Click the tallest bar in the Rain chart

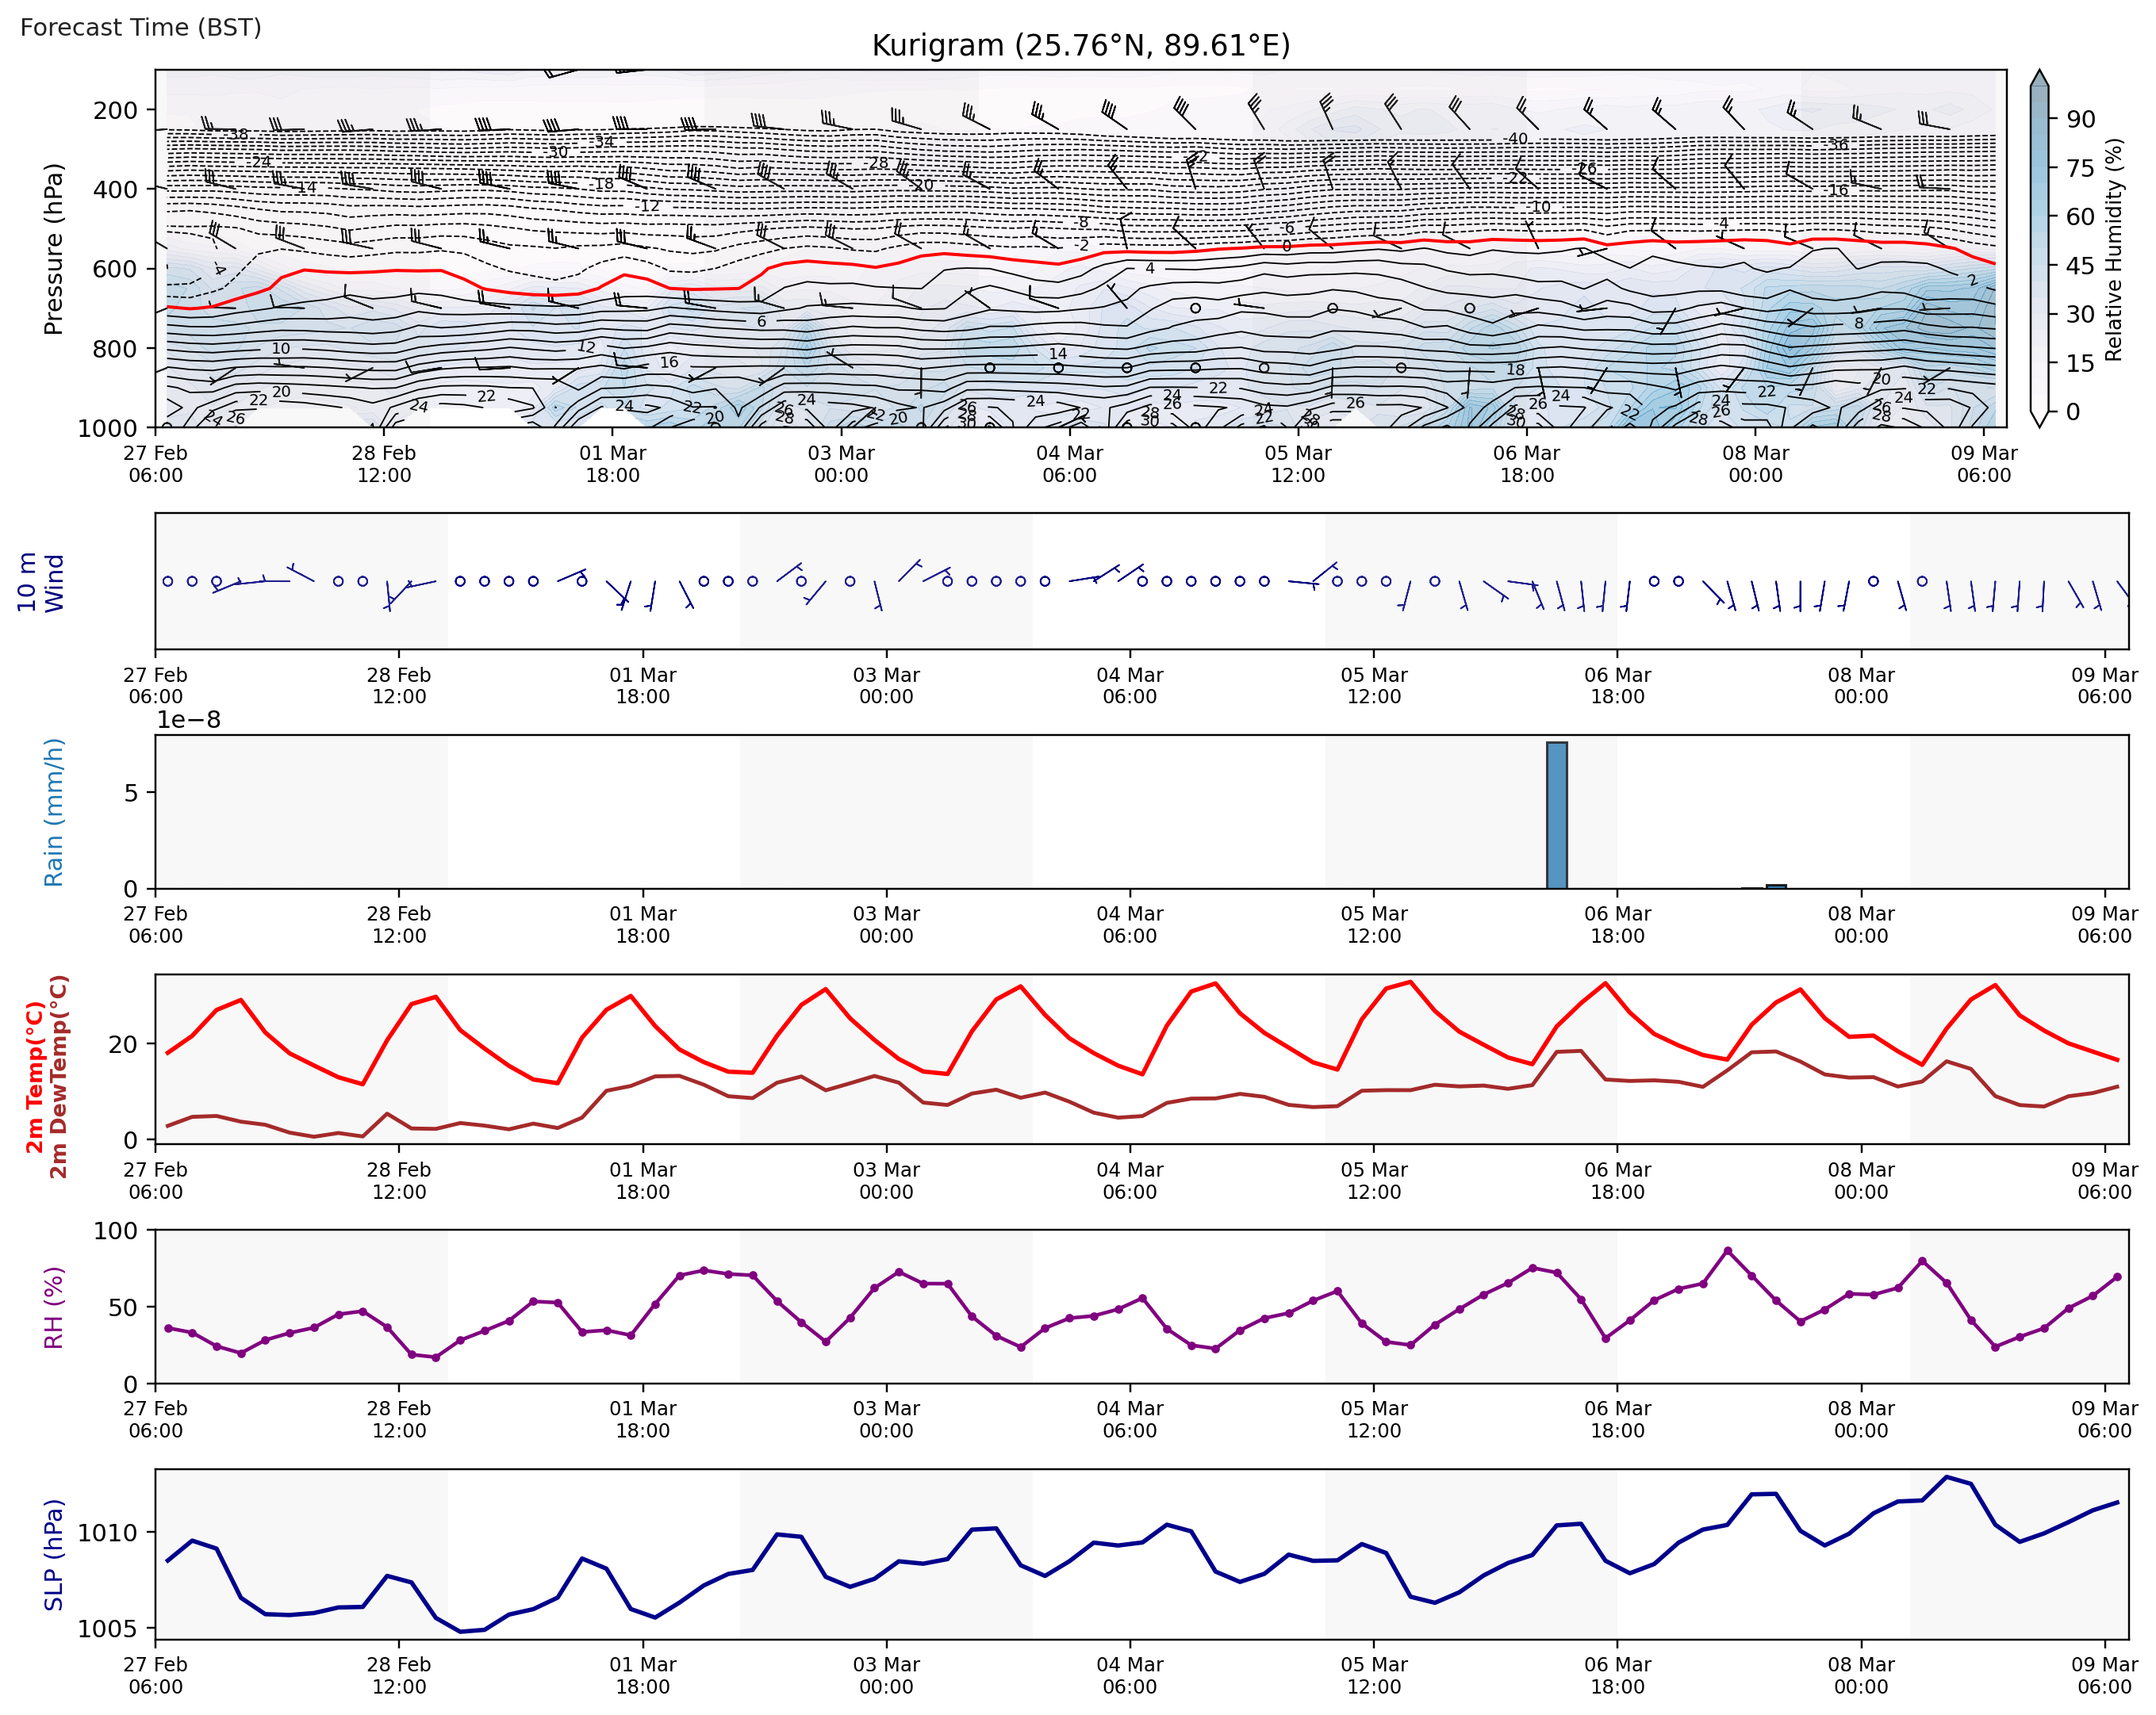[1556, 814]
